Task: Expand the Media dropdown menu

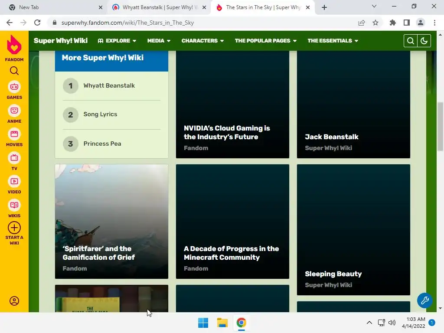Action: 159,41
